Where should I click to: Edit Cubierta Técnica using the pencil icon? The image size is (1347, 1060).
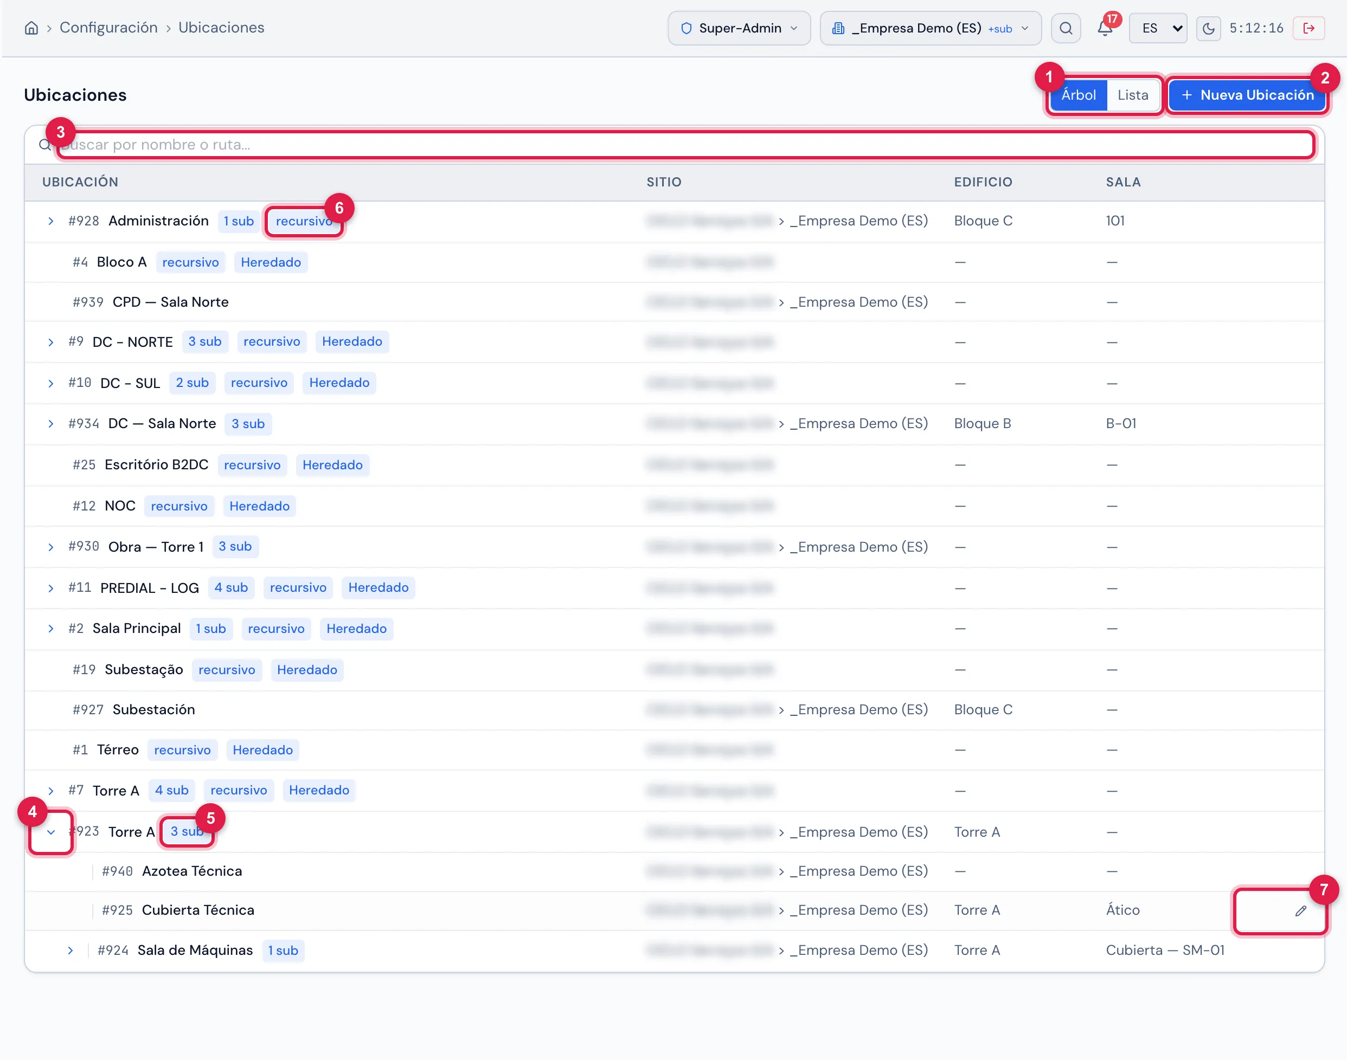1300,910
